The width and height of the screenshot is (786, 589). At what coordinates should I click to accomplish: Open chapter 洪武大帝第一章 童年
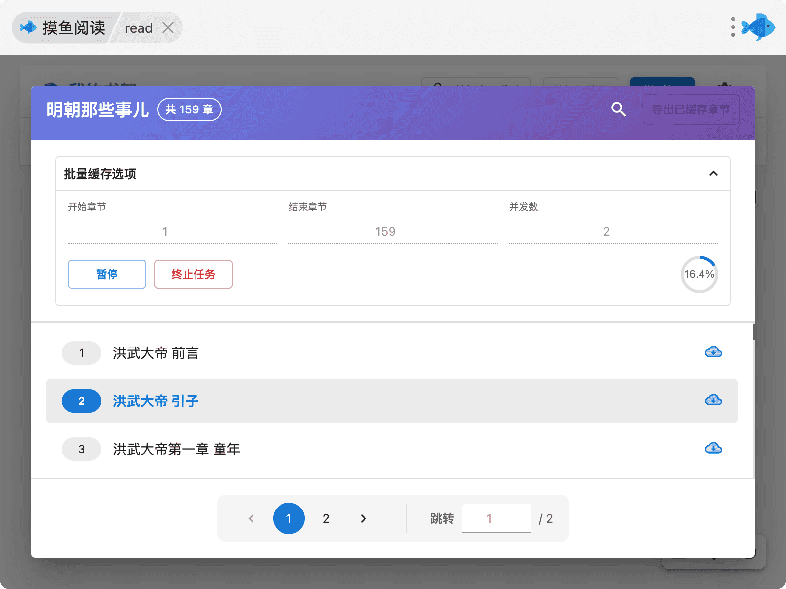coord(176,449)
